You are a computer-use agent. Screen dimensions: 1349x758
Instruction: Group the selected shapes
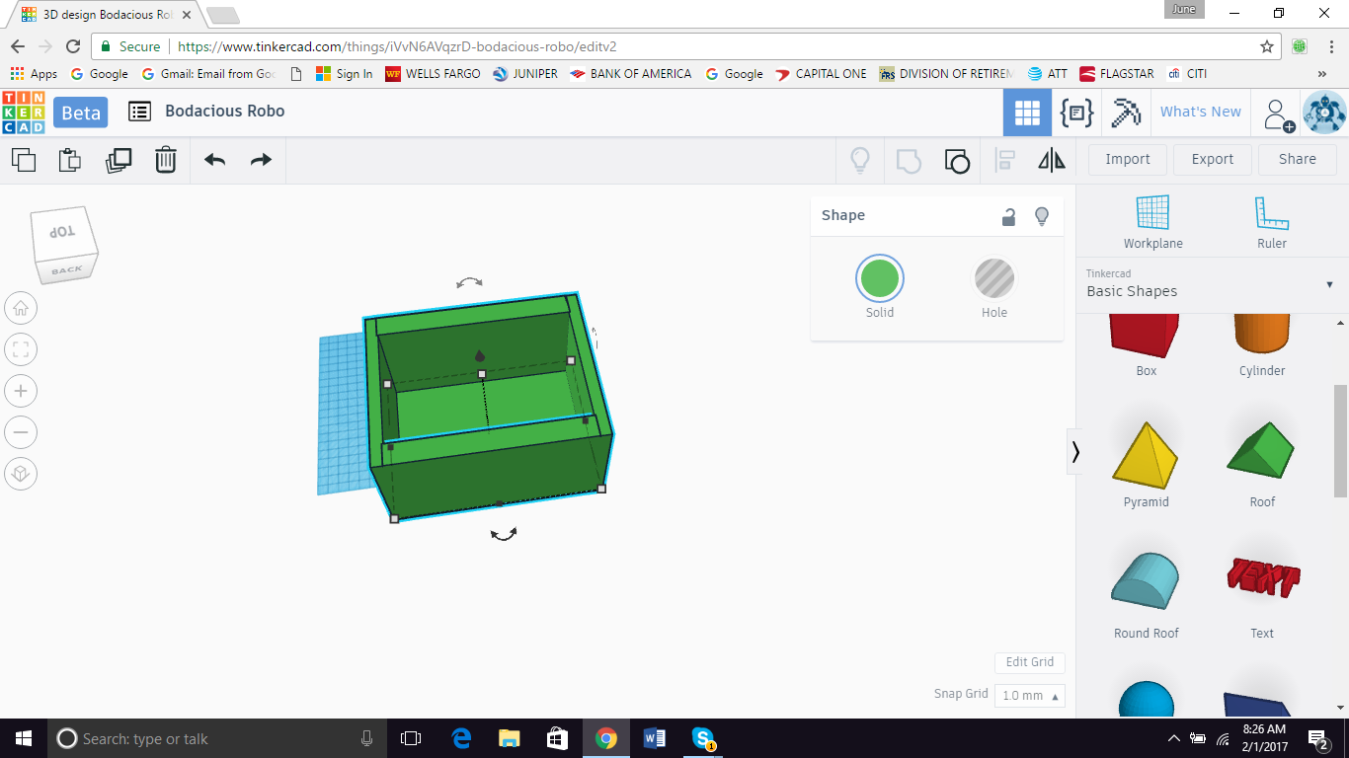pos(909,160)
